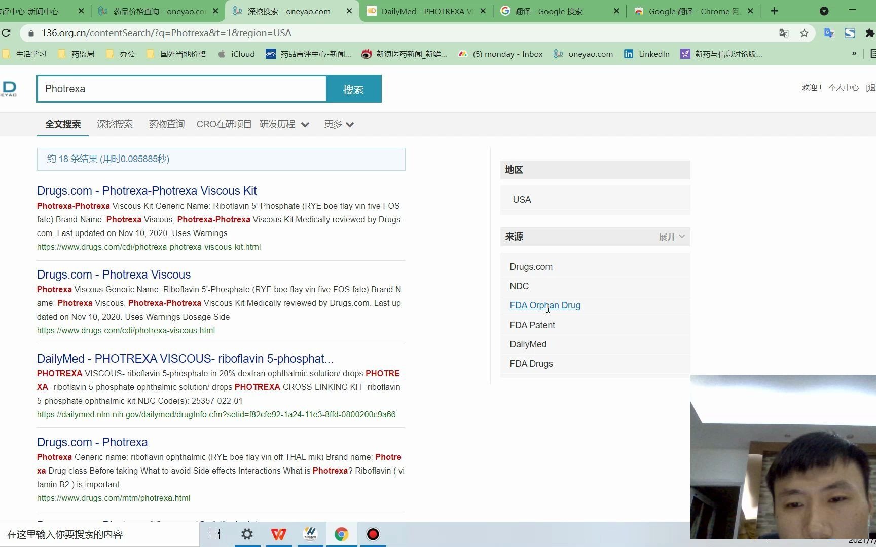Switch to the 药品价格查询 tab
876x547 pixels.
pos(159,11)
